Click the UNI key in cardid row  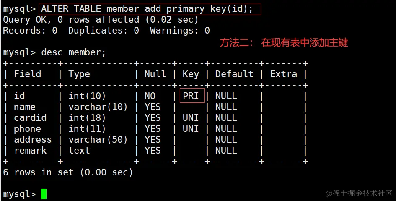coord(191,117)
